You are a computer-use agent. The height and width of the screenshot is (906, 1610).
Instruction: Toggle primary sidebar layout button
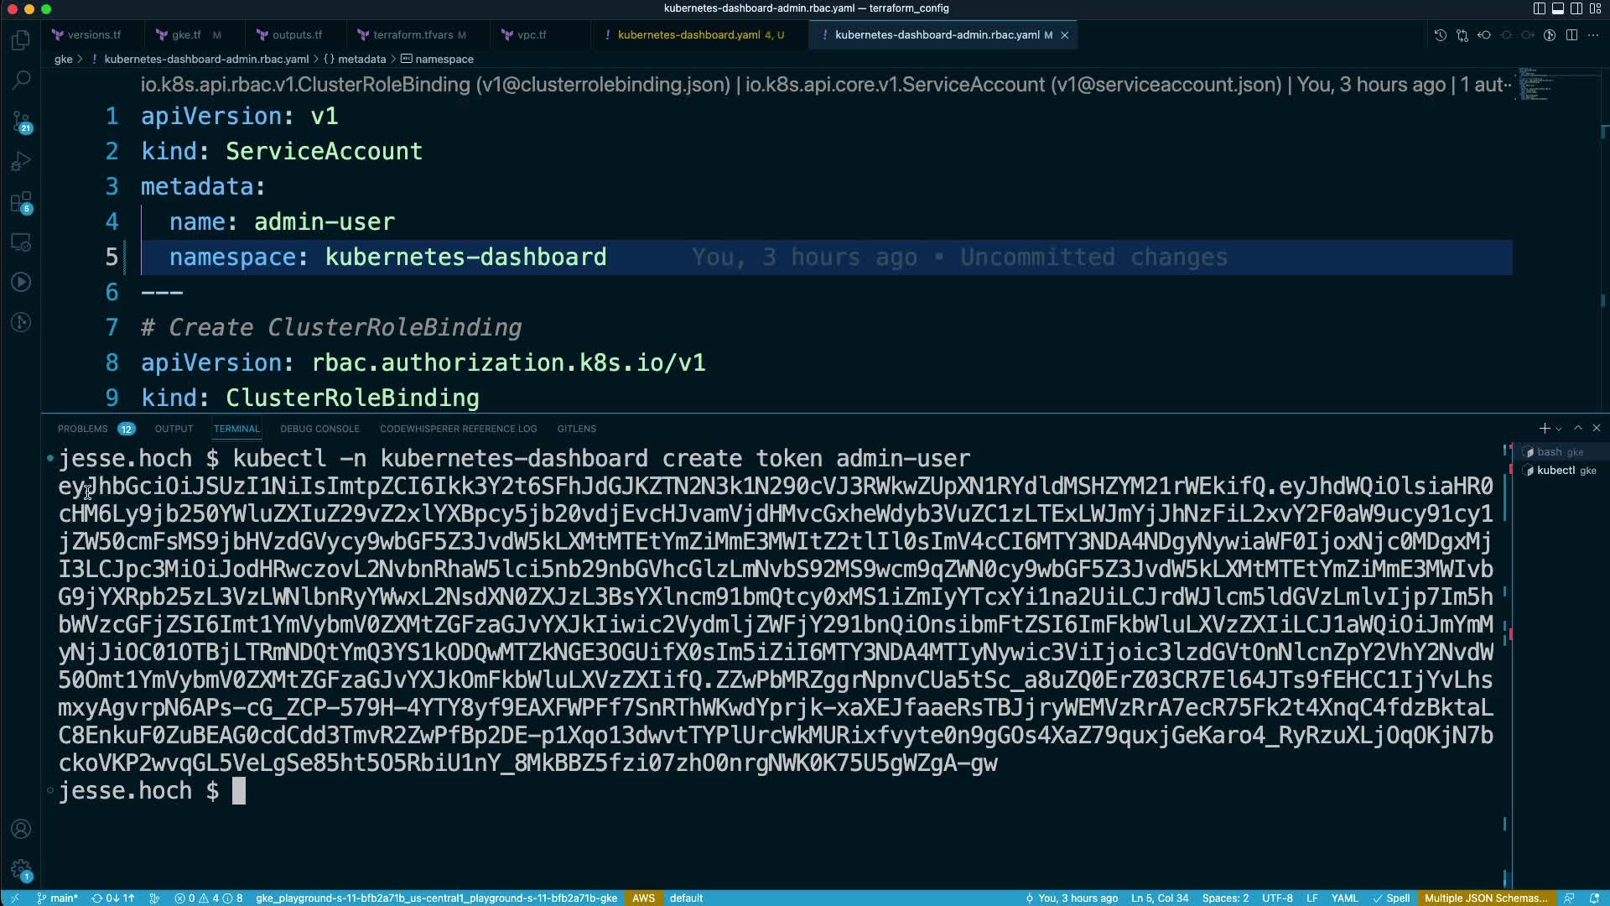pos(1539,8)
